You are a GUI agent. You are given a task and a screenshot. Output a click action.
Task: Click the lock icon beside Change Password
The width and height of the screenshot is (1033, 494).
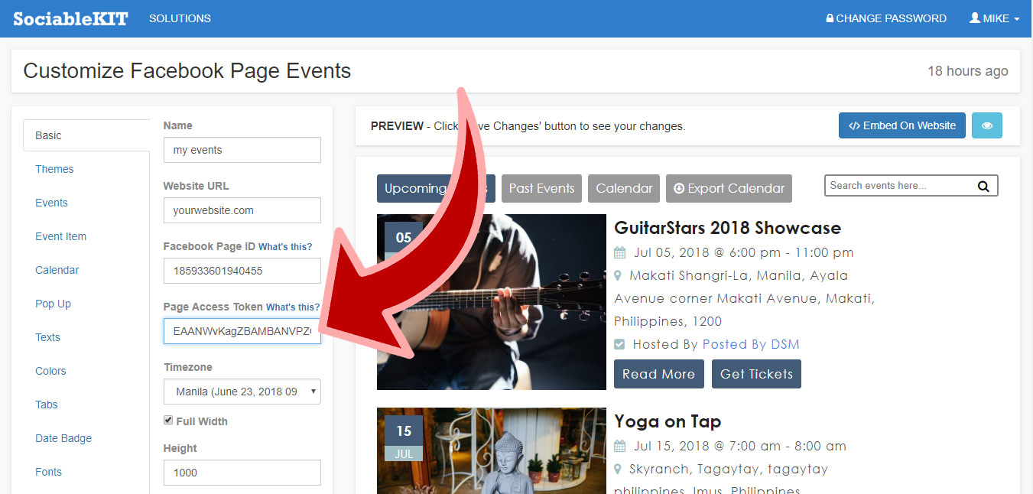pos(830,18)
